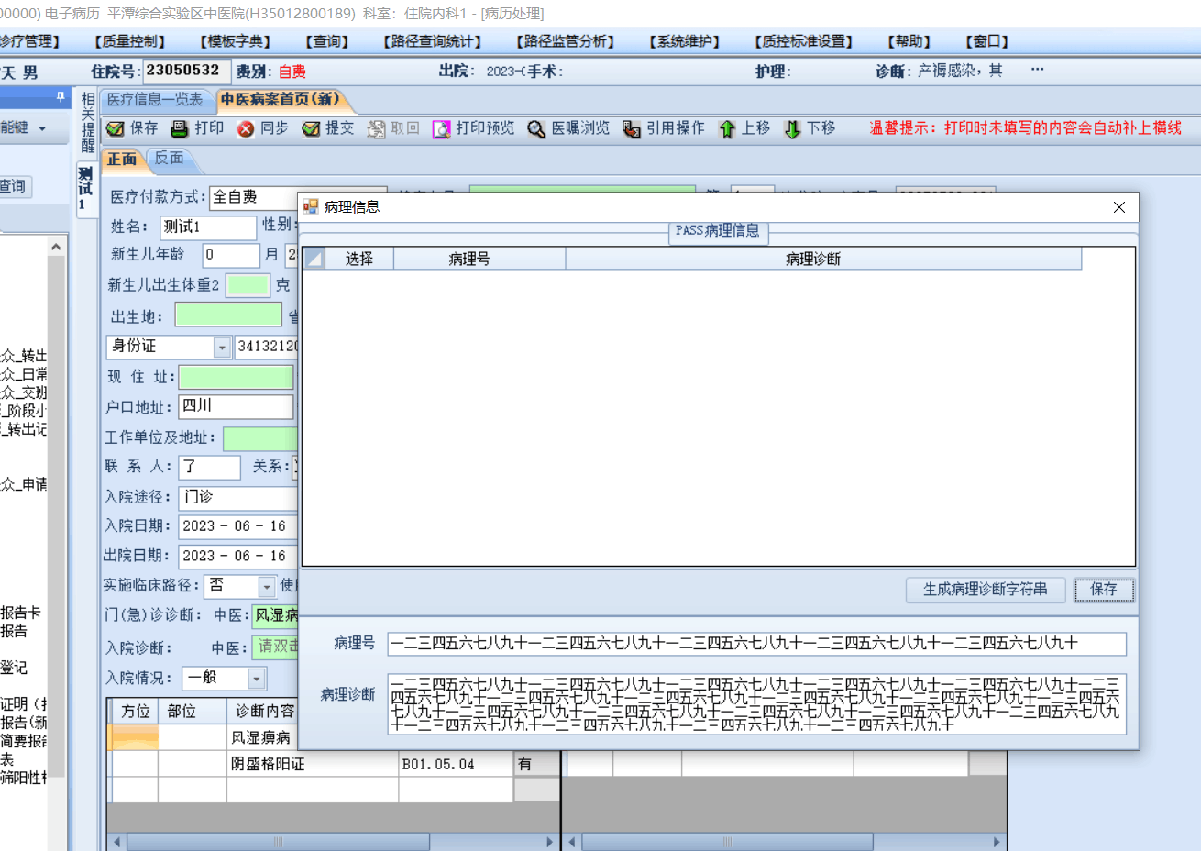Image resolution: width=1201 pixels, height=851 pixels.
Task: Click the 病理信息 dialog title icon
Action: (x=311, y=207)
